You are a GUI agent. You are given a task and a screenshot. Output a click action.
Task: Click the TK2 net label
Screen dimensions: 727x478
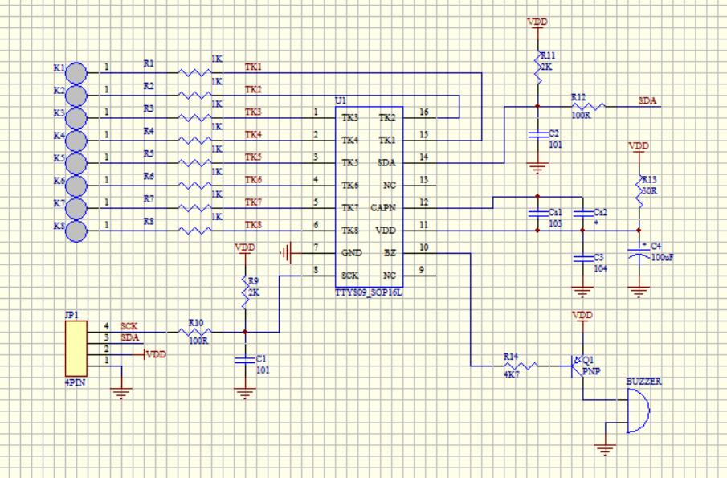pyautogui.click(x=253, y=89)
